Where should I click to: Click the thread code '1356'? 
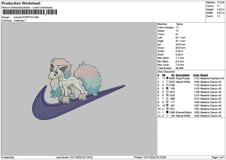(197, 102)
